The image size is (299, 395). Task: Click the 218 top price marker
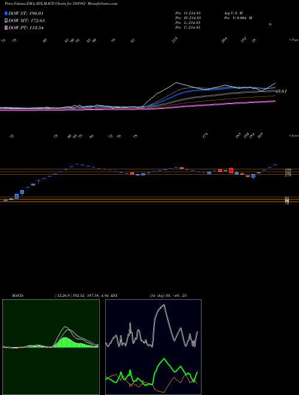(x=175, y=40)
